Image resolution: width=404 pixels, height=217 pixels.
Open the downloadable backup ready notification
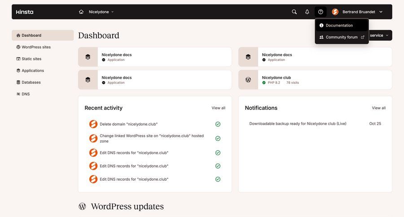click(298, 124)
